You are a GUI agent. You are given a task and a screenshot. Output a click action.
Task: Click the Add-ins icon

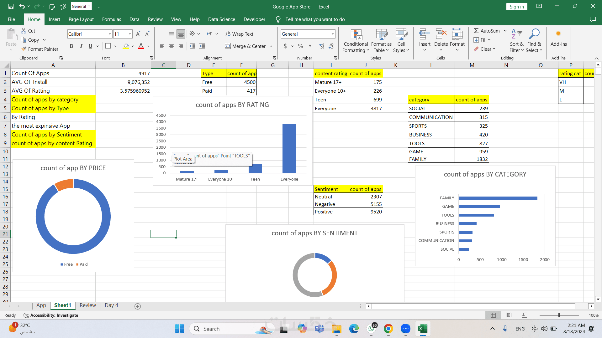point(558,34)
